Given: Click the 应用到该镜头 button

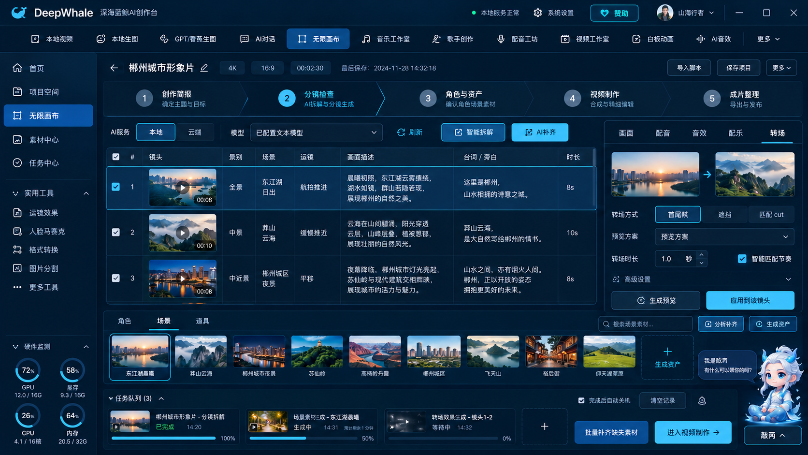Looking at the screenshot, I should 750,300.
